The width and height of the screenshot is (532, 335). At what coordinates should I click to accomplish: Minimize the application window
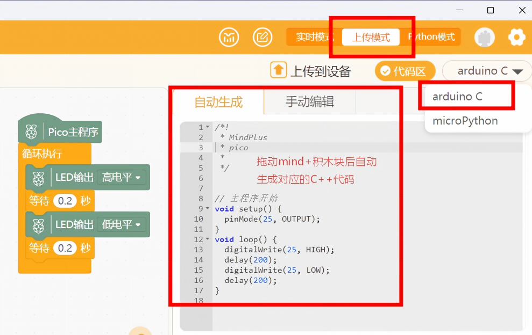[459, 10]
